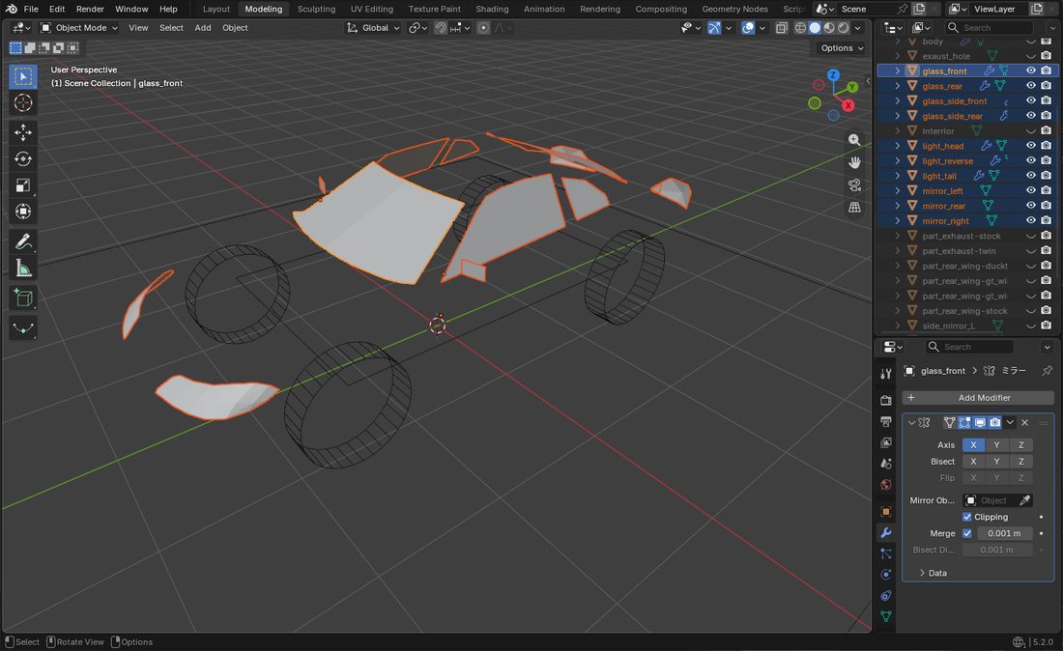Activate the Rotate tool
This screenshot has width=1063, height=651.
pyautogui.click(x=23, y=158)
